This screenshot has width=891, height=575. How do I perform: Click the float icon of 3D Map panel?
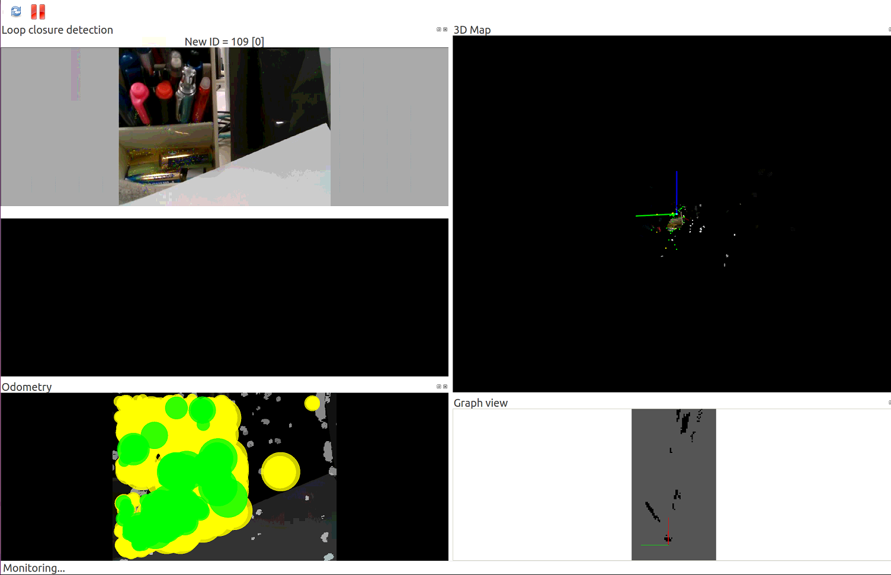tap(889, 29)
